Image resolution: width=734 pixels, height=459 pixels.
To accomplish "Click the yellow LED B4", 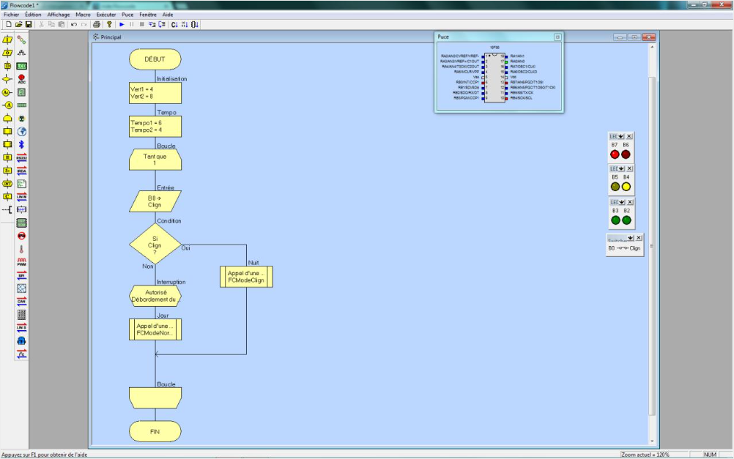I will (626, 185).
